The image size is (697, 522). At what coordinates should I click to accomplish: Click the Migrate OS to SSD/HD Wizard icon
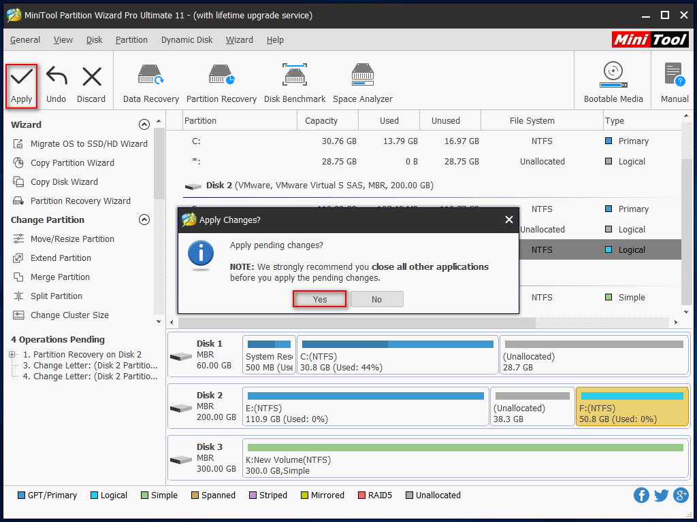(18, 144)
